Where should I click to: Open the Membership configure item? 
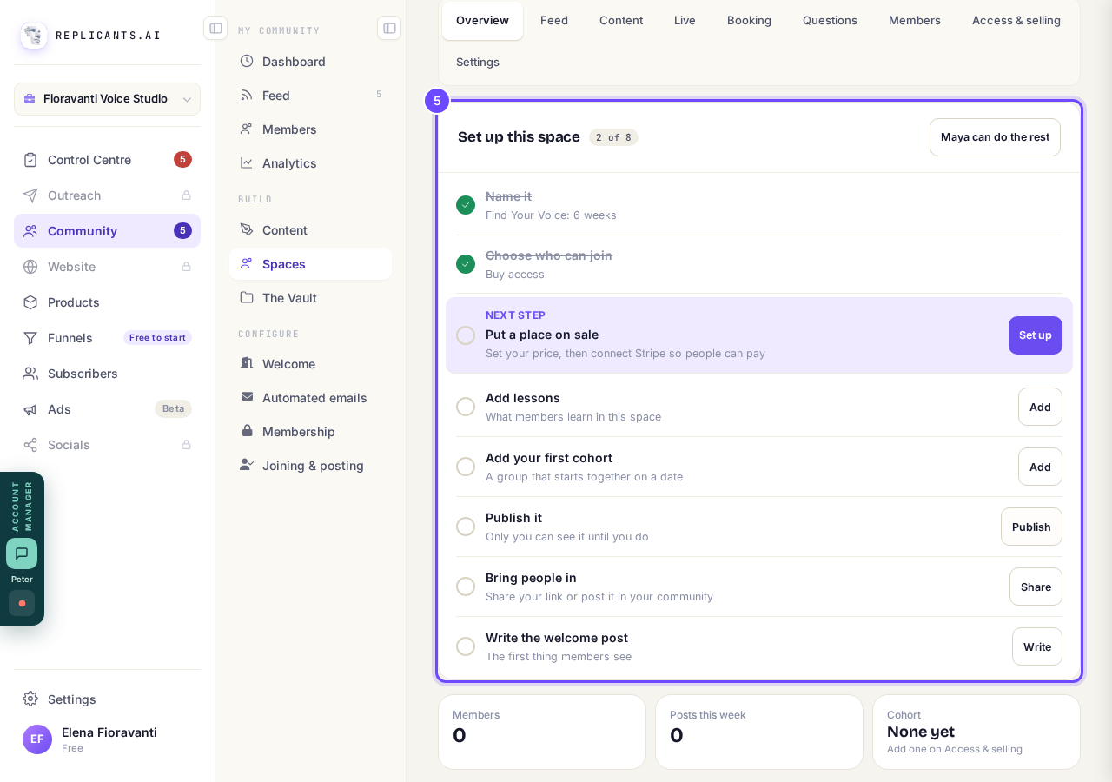[310, 432]
